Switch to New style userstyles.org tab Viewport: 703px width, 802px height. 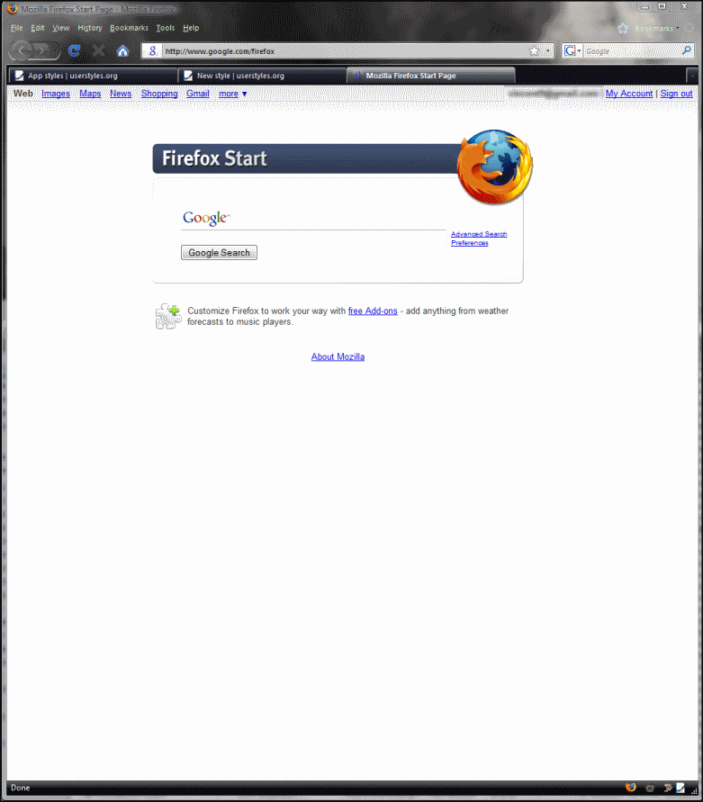coord(262,76)
